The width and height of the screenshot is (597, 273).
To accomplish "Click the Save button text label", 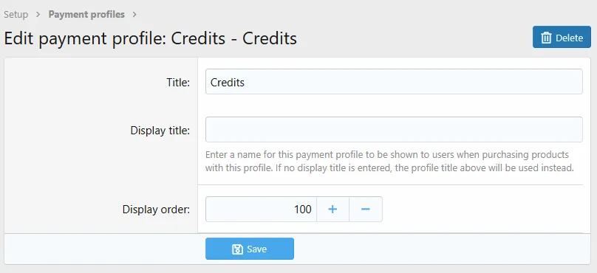I will point(256,249).
